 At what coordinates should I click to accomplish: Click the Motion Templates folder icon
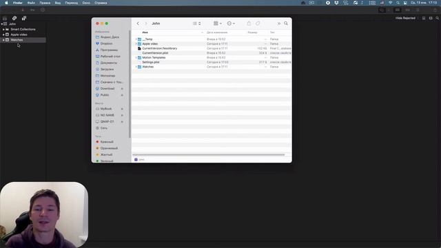[x=139, y=58]
